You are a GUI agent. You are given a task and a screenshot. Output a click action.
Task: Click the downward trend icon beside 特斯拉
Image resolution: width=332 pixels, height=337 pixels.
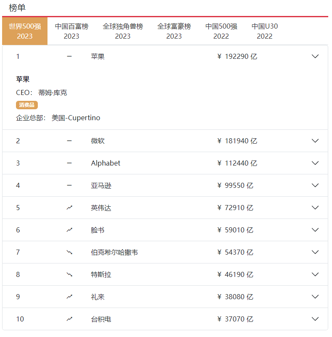tap(69, 274)
